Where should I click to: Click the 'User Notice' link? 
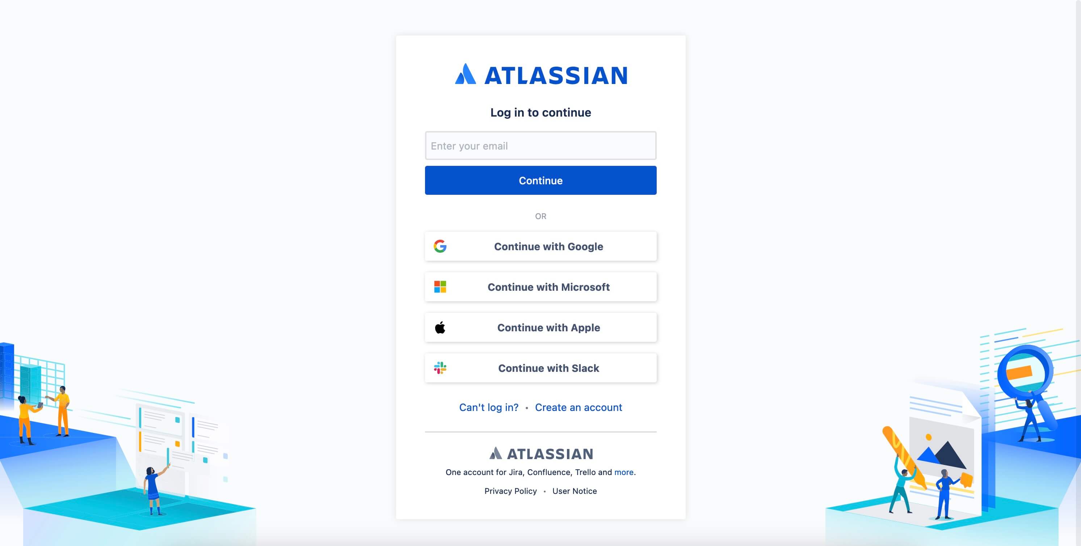(574, 491)
